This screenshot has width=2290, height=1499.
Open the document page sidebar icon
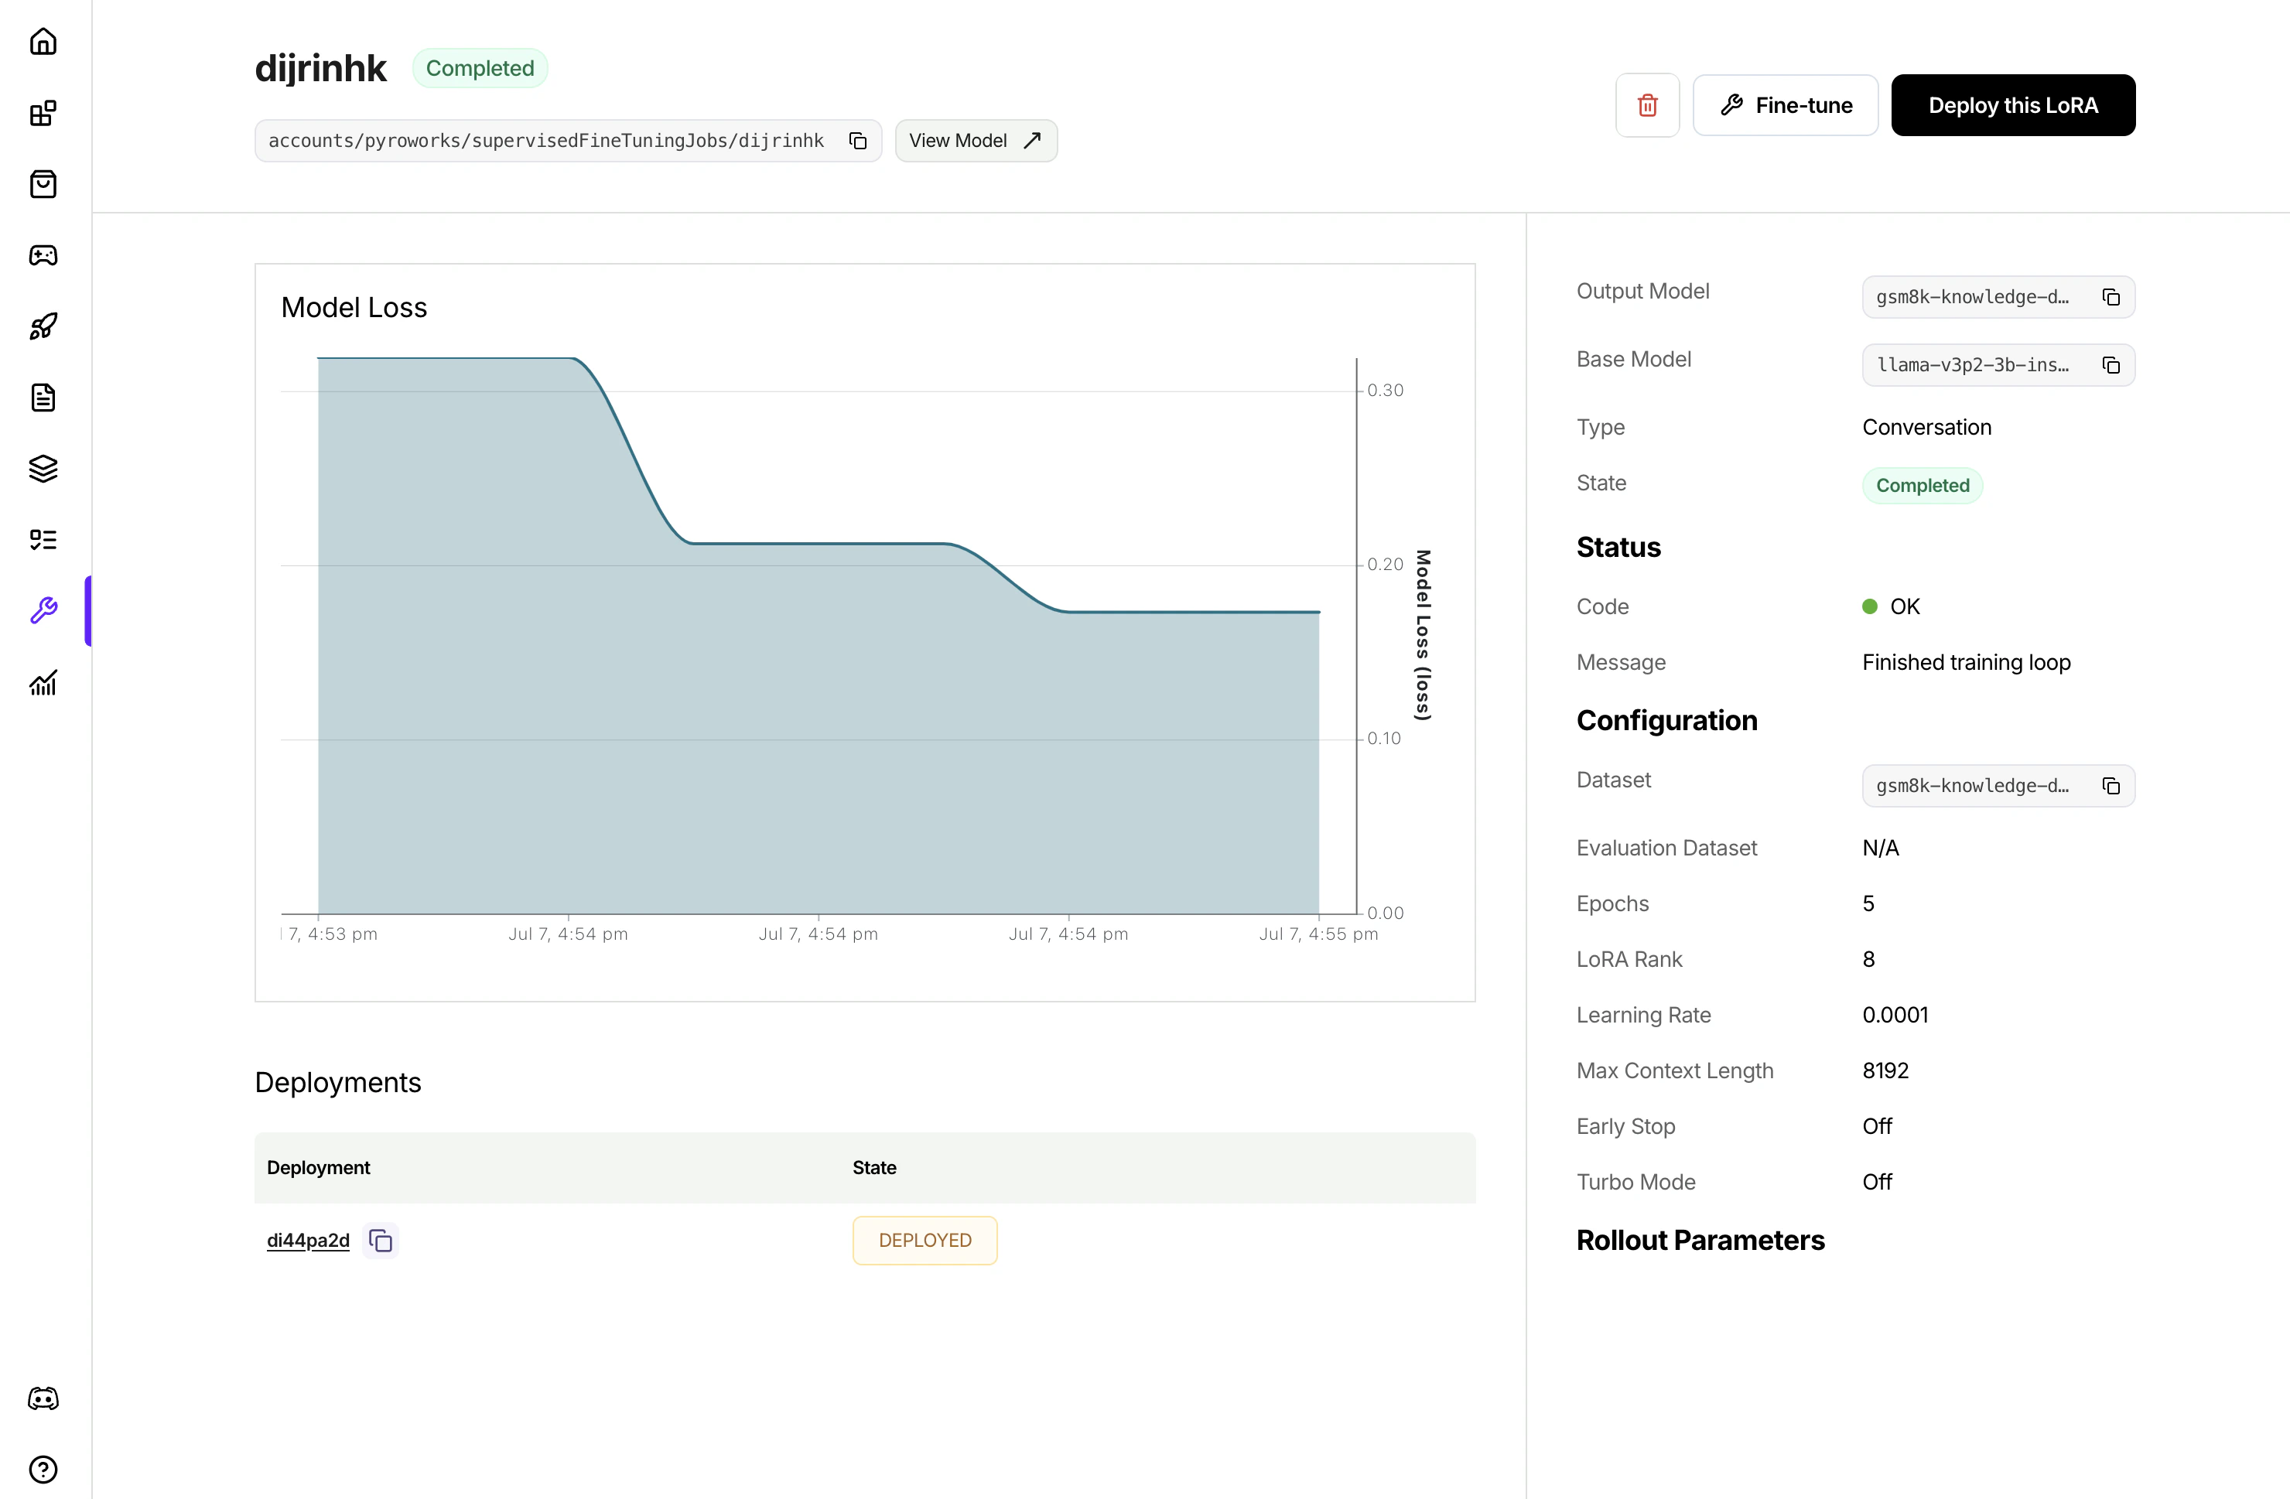pos(43,398)
